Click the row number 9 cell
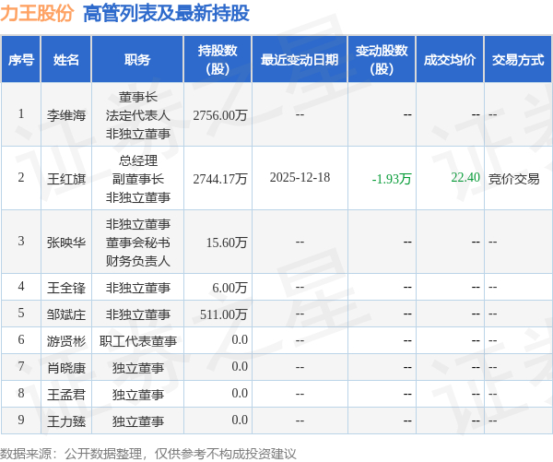 pos(21,420)
